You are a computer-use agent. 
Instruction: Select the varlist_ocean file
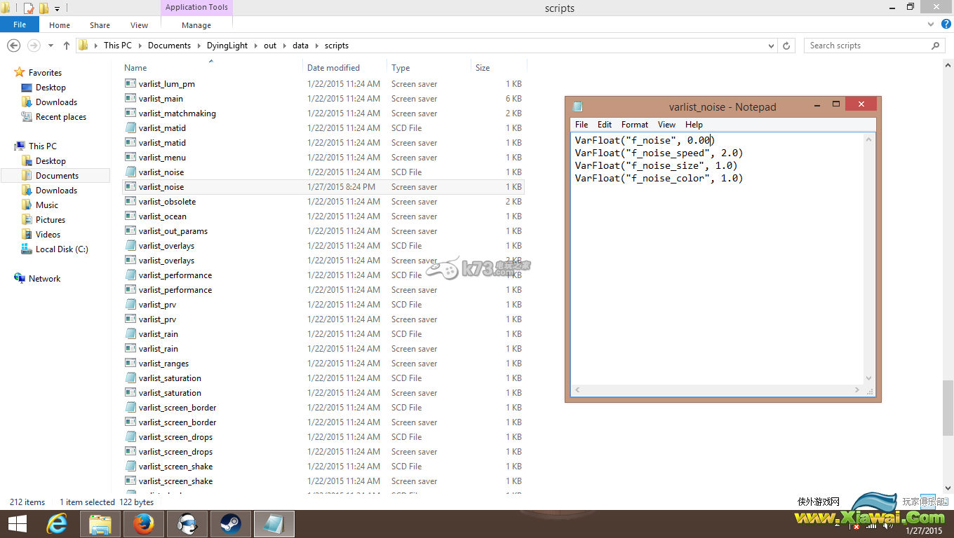click(323, 216)
